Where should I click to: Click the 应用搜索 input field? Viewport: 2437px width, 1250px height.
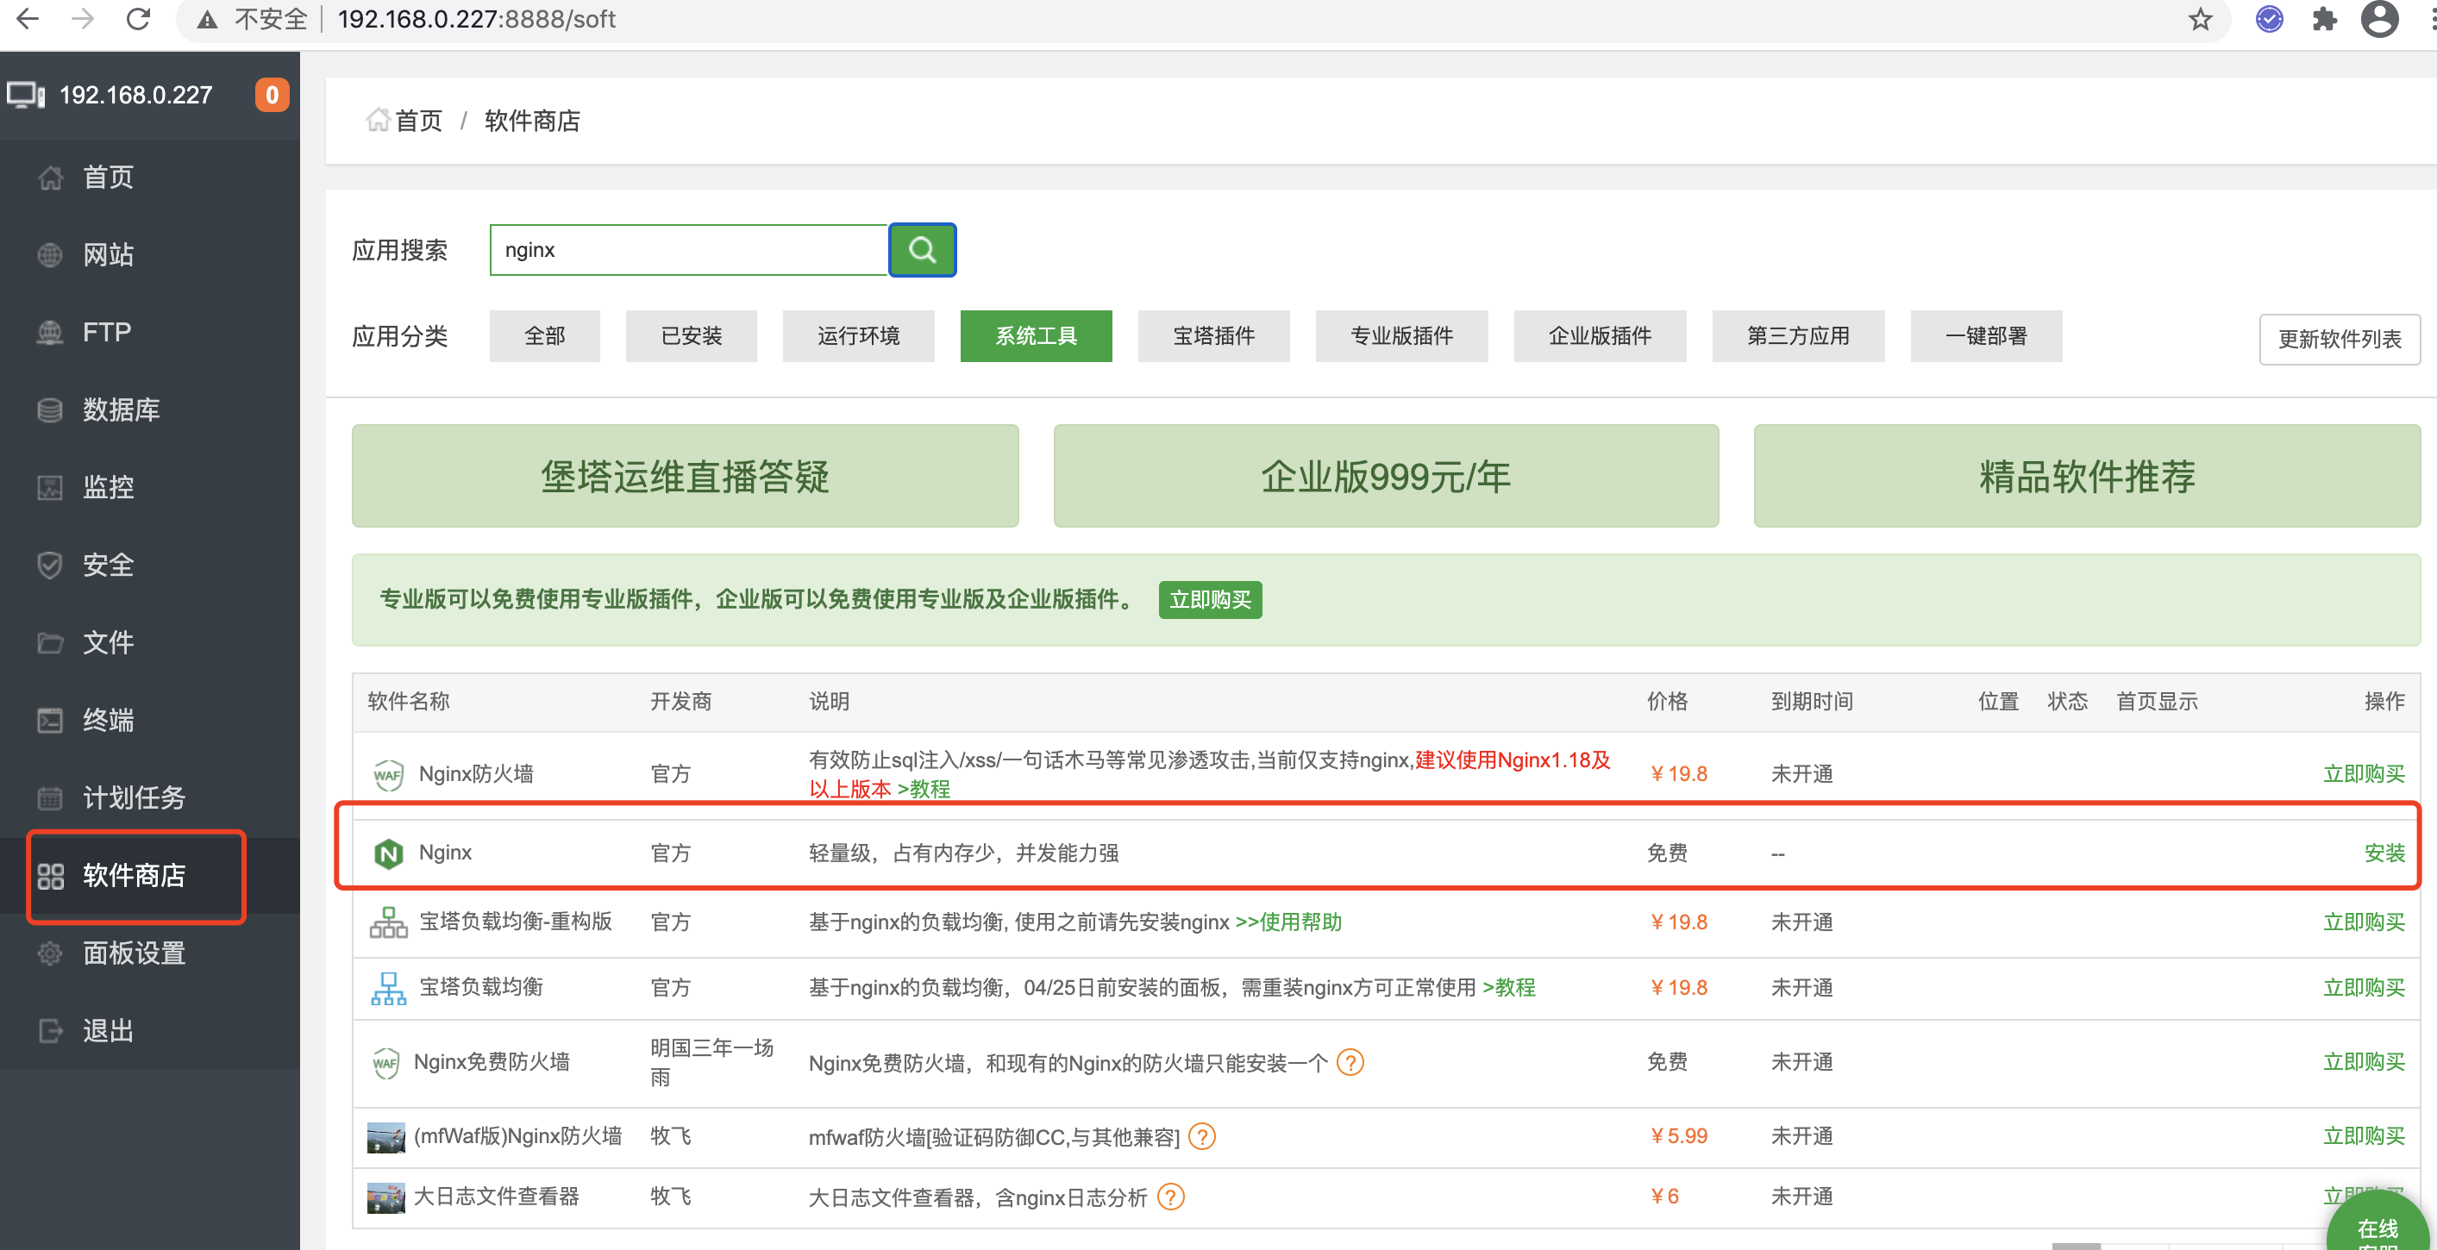click(x=688, y=250)
